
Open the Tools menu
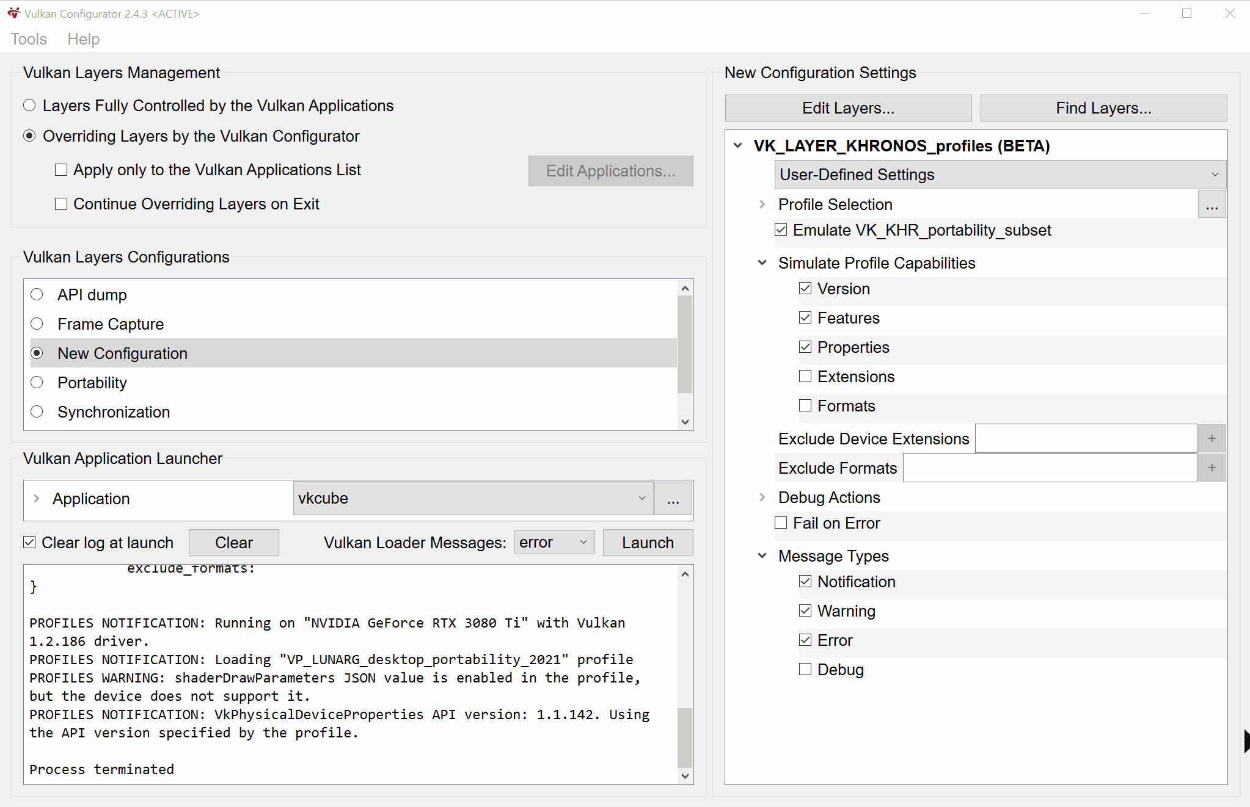pyautogui.click(x=28, y=38)
